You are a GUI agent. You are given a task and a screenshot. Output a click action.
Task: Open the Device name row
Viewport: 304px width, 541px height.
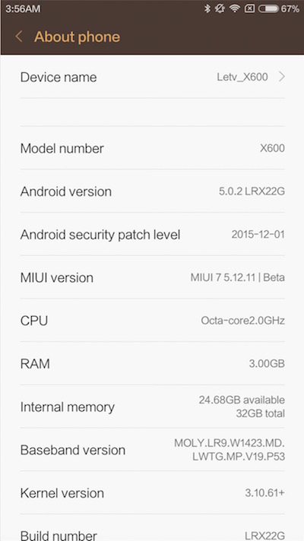[x=152, y=77]
